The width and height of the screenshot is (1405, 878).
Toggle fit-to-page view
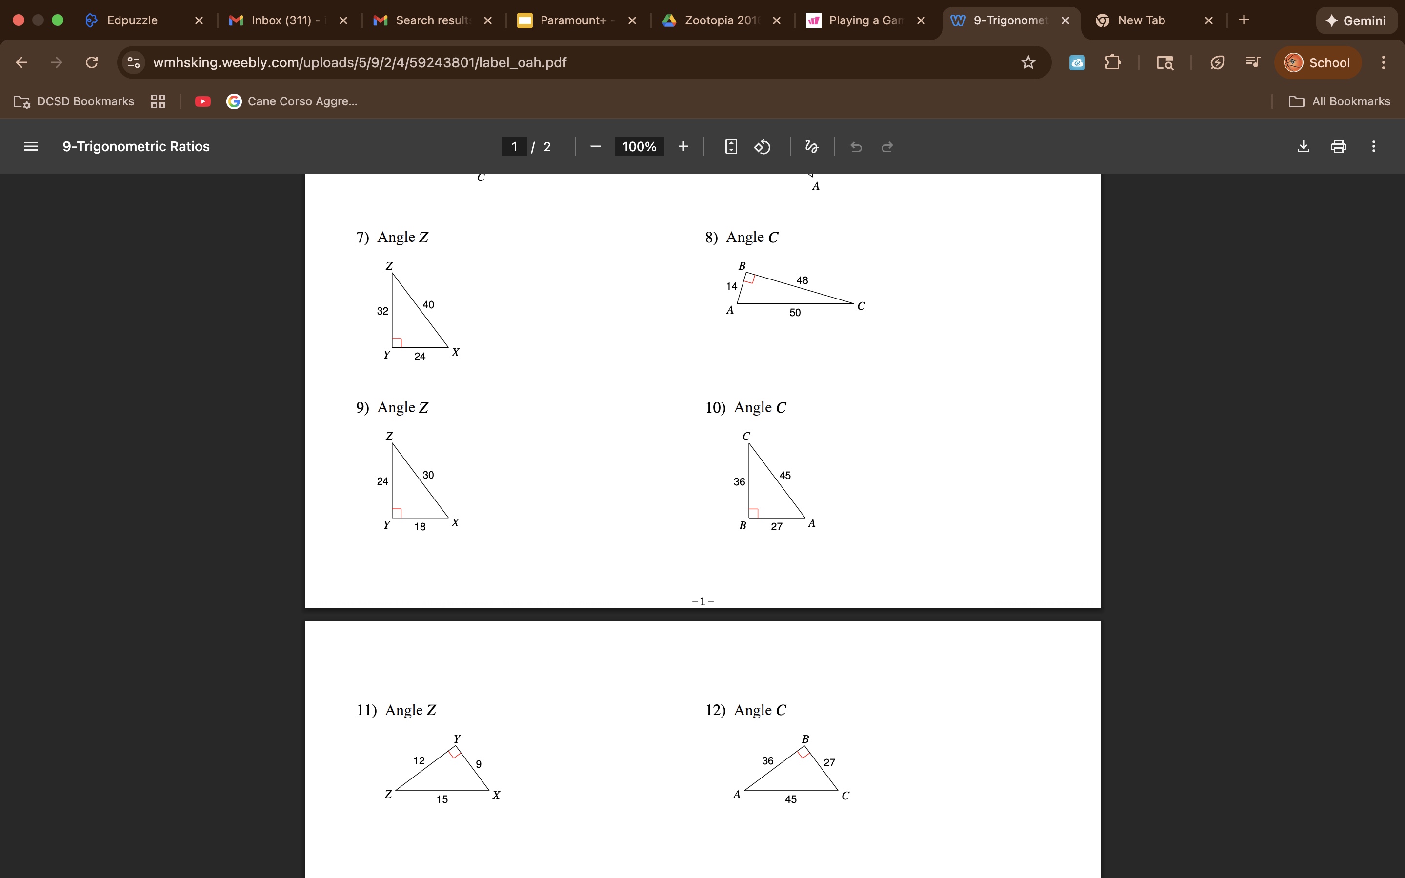(730, 146)
